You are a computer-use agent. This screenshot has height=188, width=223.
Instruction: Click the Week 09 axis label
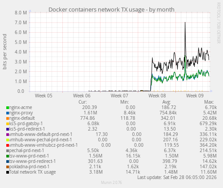[195, 96]
